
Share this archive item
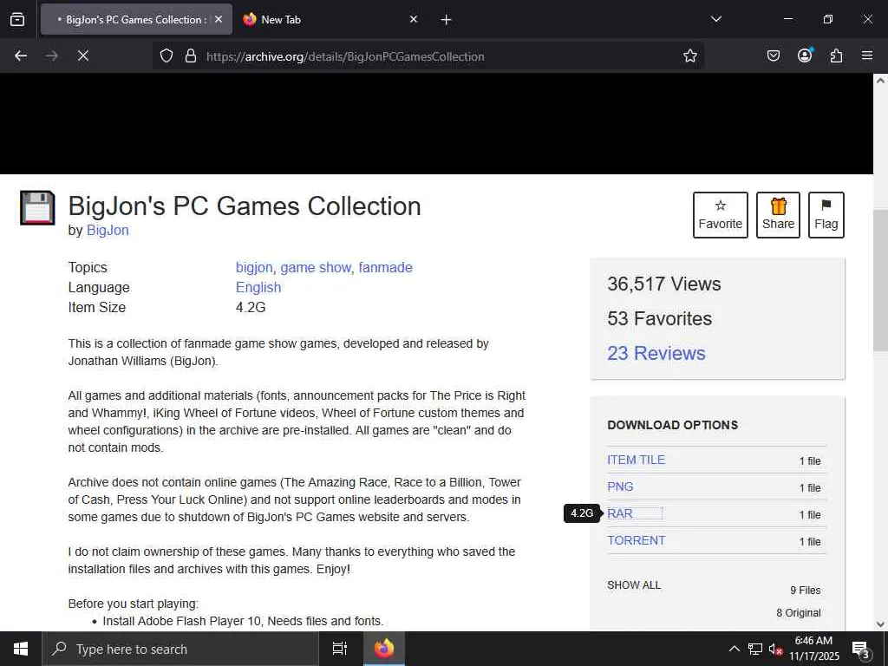click(x=778, y=215)
